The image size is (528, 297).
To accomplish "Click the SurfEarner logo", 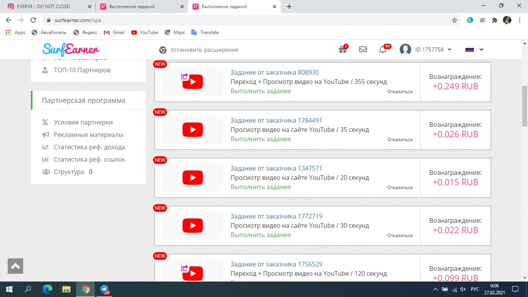I will (71, 49).
